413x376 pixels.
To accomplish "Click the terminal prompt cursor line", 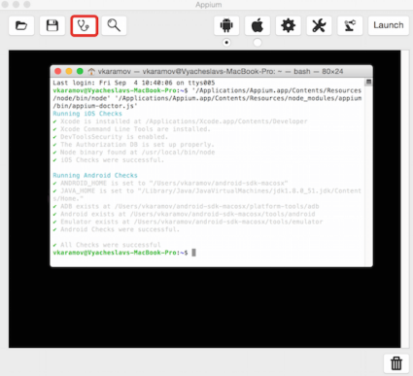I will [124, 253].
